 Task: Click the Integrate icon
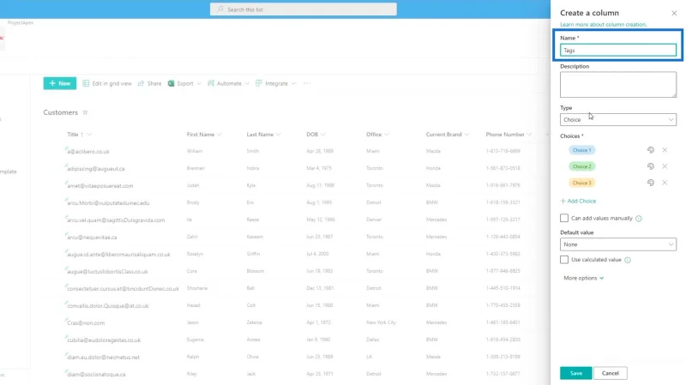(259, 83)
